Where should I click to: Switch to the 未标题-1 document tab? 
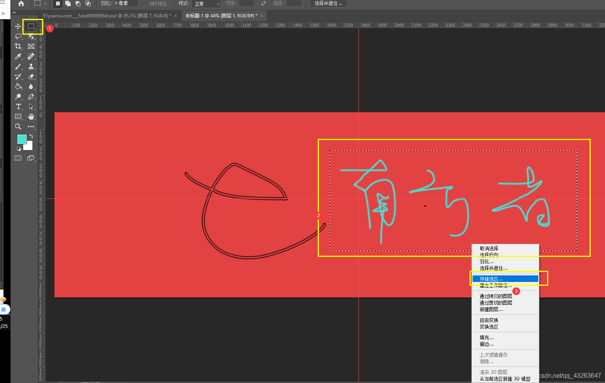(x=221, y=16)
